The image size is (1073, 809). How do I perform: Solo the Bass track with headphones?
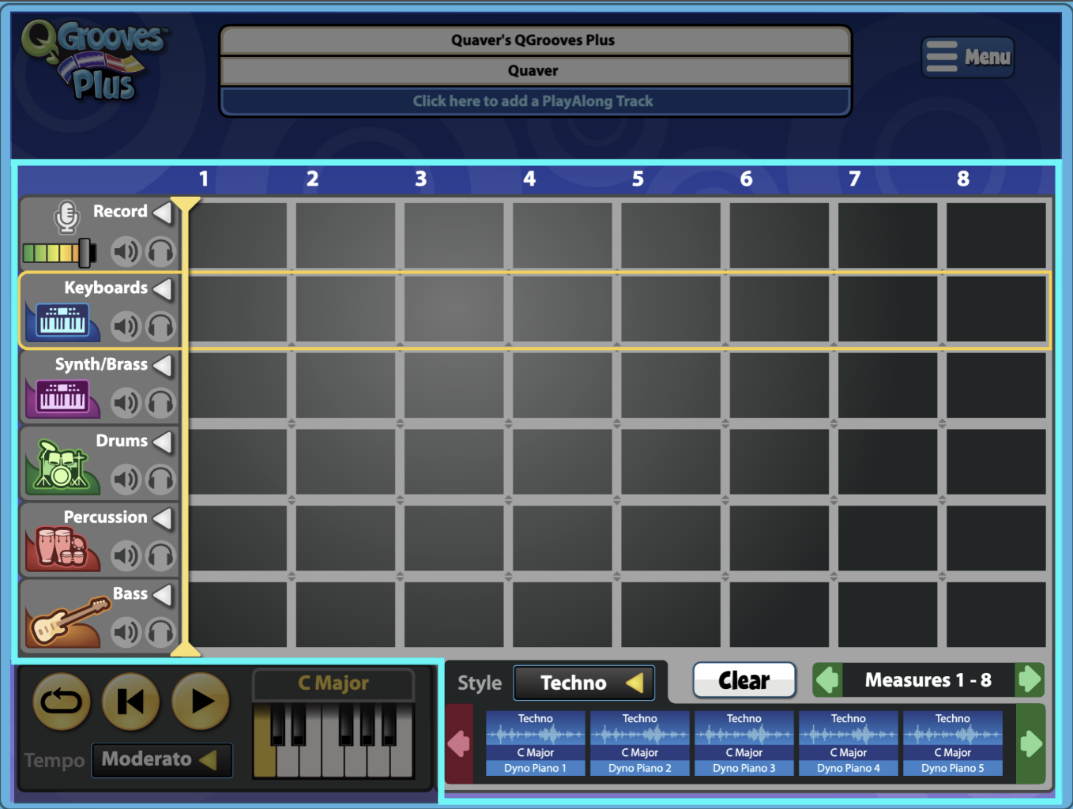click(160, 632)
